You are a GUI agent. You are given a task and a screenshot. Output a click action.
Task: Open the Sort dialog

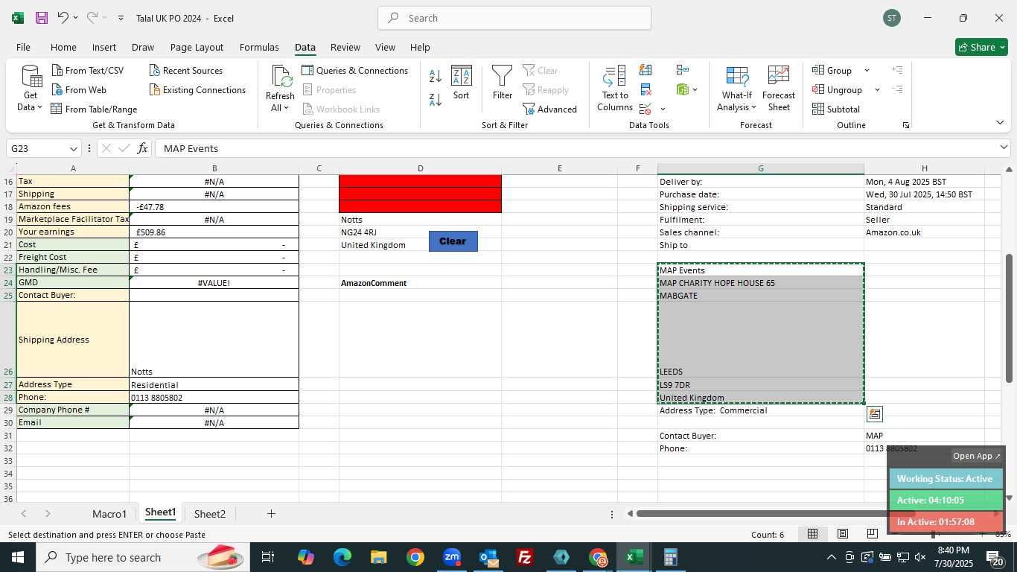(x=462, y=83)
